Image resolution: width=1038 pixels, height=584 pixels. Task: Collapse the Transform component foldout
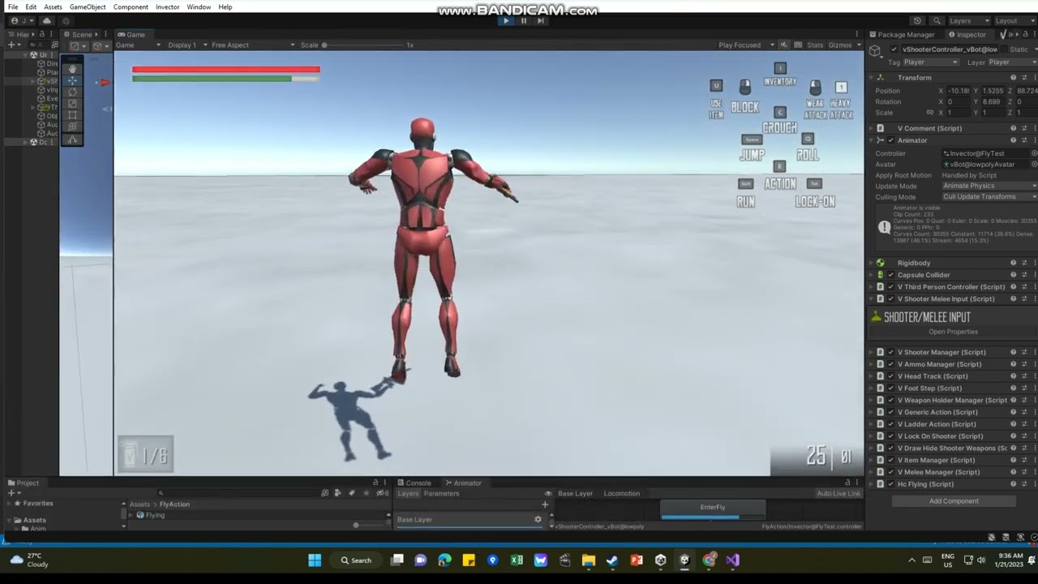[x=872, y=78]
